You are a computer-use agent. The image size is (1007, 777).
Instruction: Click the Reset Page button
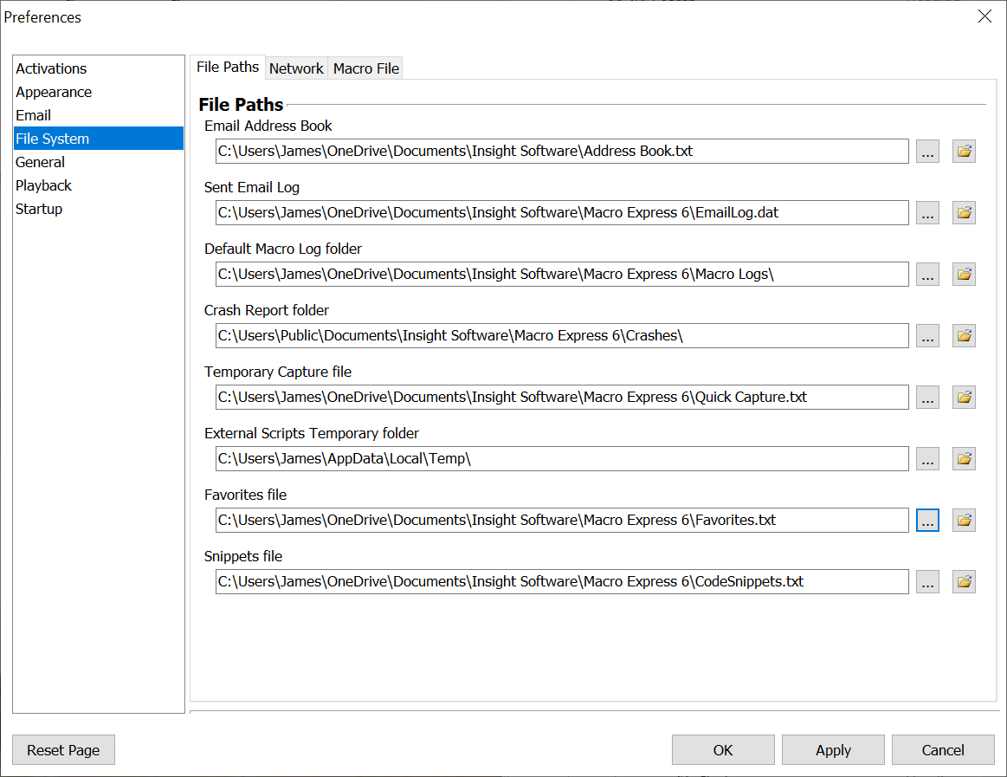pos(63,750)
